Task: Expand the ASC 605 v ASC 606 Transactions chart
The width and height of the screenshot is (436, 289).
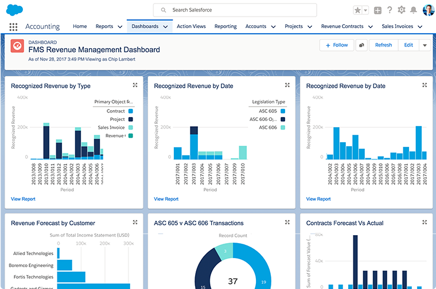Action: click(x=287, y=222)
